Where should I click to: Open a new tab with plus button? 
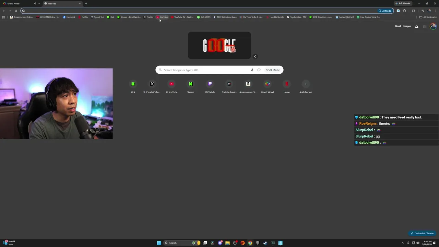click(86, 3)
